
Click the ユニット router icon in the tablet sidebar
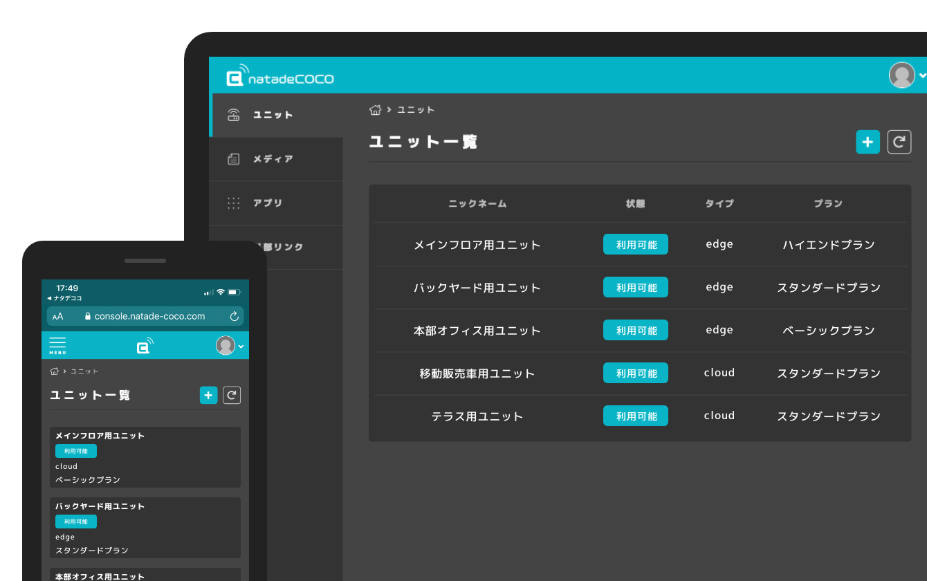coord(234,115)
